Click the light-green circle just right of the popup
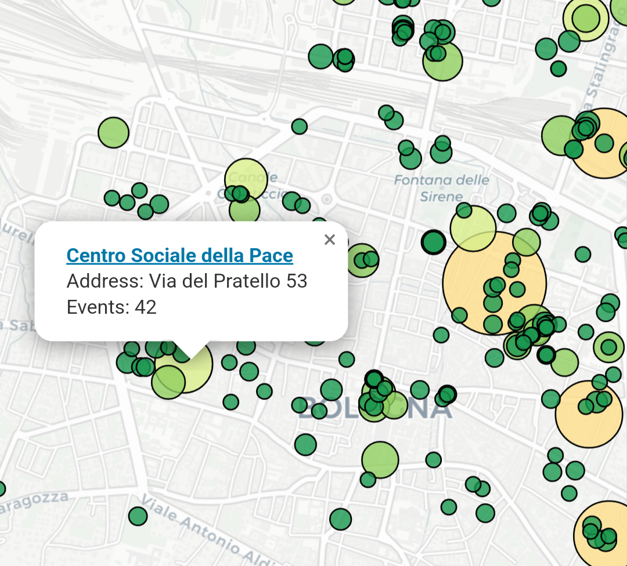Viewport: 627px width, 566px height. pos(361,260)
